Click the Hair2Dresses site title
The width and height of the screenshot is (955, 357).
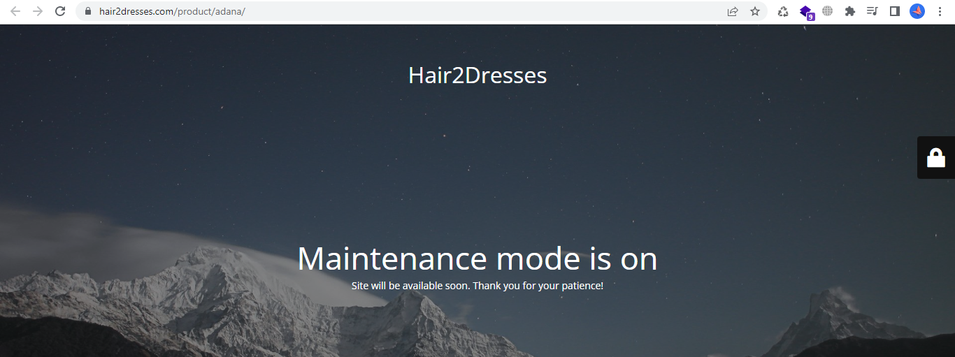click(x=477, y=75)
